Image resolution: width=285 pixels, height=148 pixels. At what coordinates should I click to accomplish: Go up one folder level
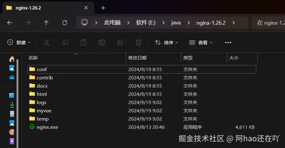click(x=46, y=23)
